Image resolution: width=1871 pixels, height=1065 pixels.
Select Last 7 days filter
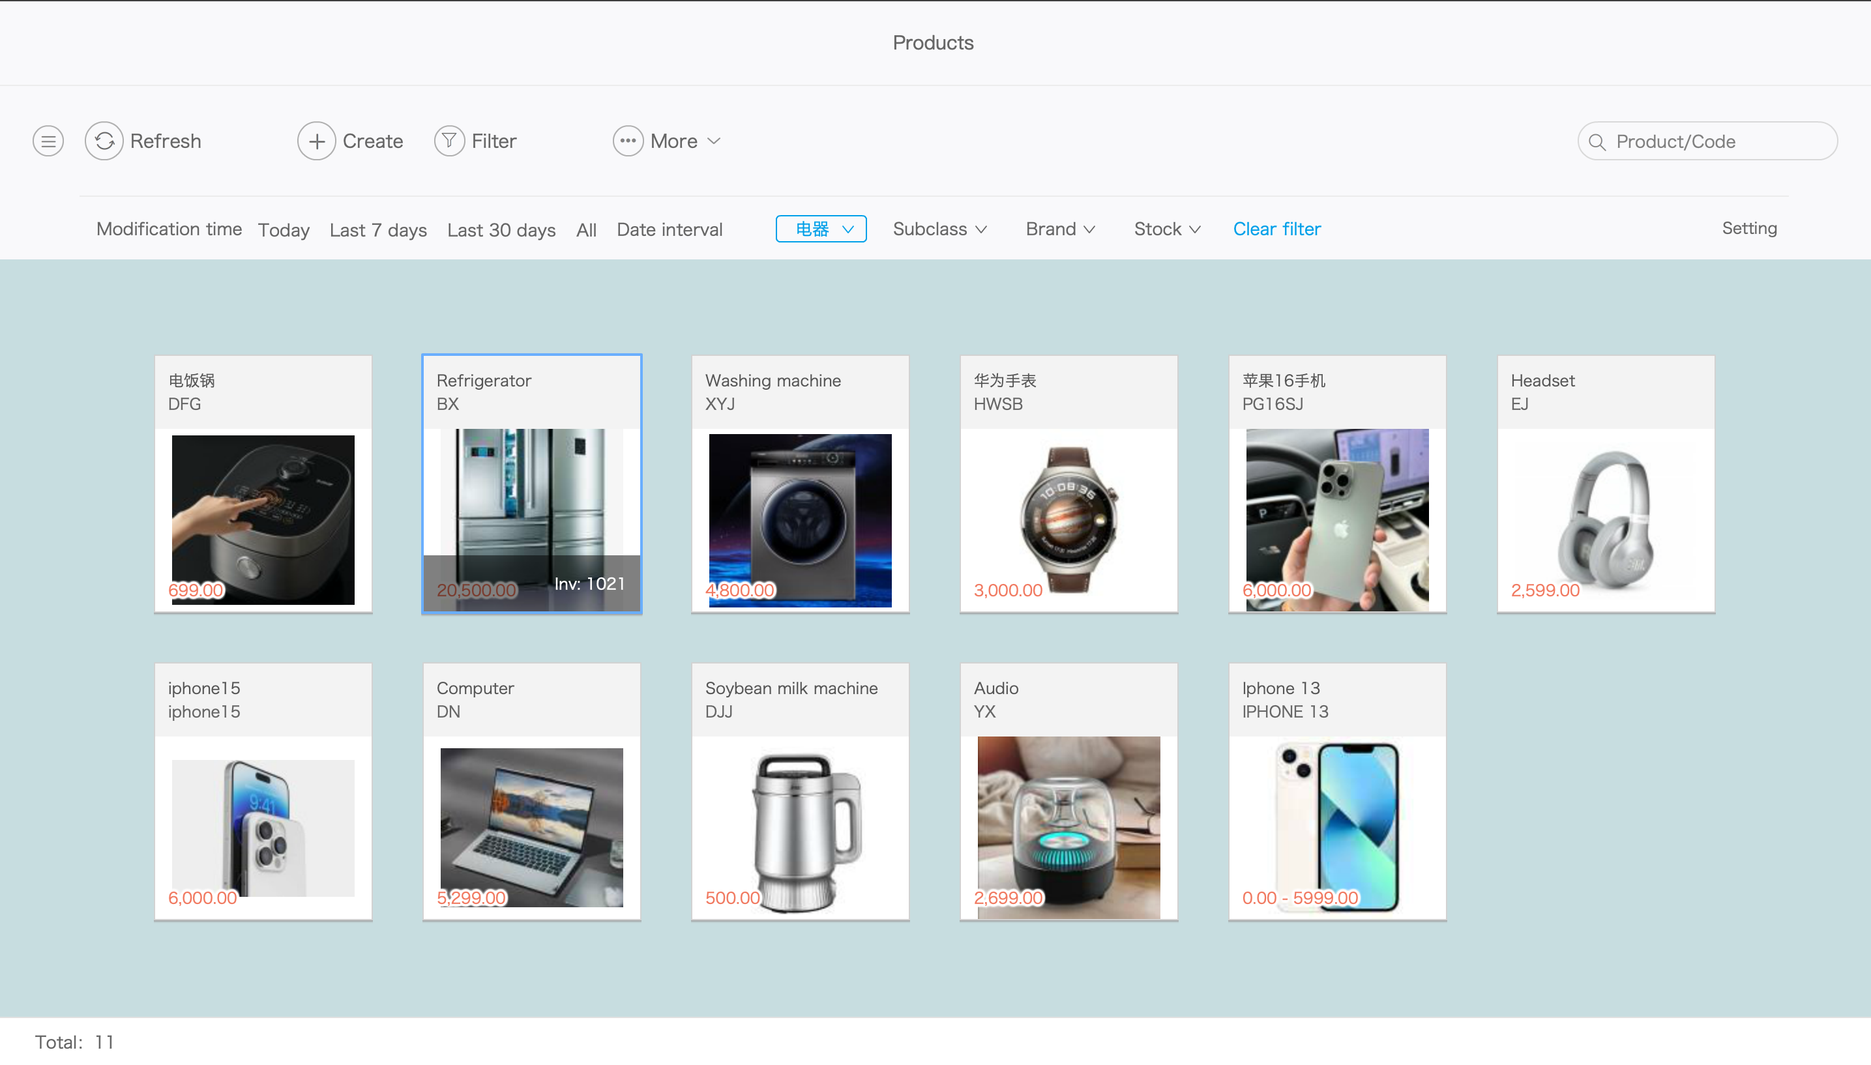[x=378, y=229]
